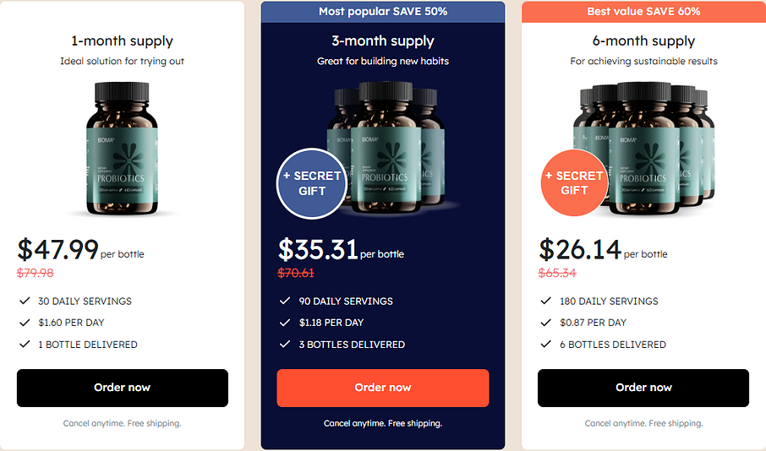
Task: Click the blue Secret Gift badge
Action: 311,183
